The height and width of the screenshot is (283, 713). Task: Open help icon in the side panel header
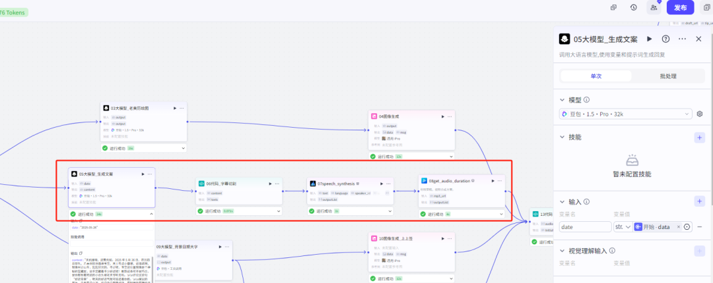(x=665, y=39)
